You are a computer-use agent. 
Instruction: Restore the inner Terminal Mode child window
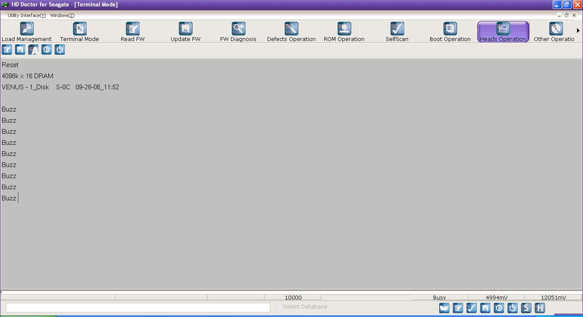pos(567,15)
